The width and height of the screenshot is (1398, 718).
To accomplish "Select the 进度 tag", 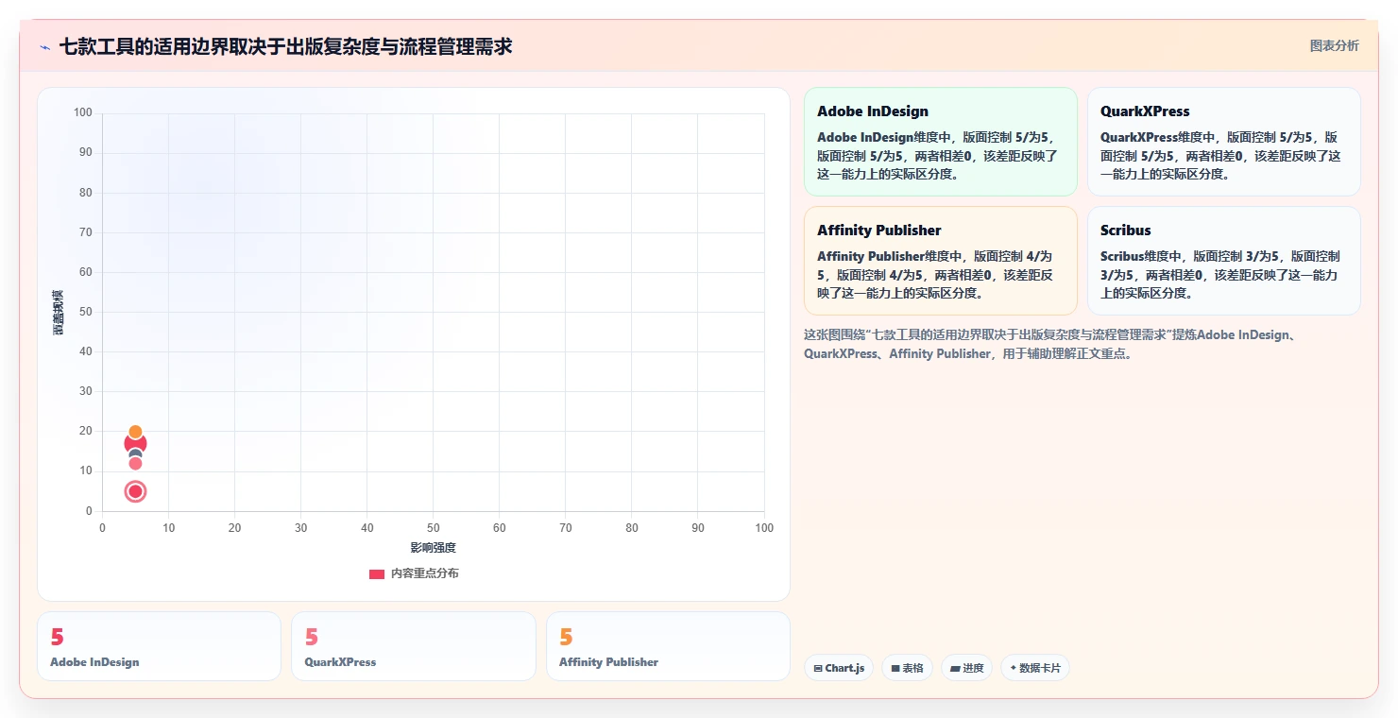I will [x=966, y=668].
